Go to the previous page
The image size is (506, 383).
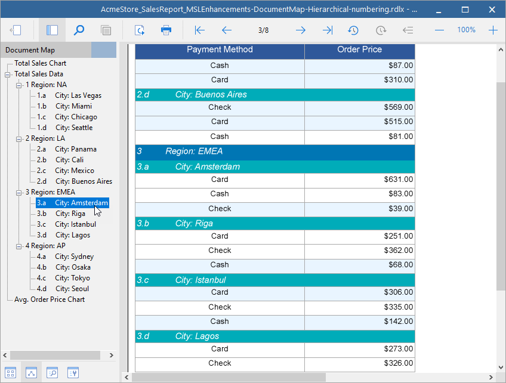click(227, 30)
